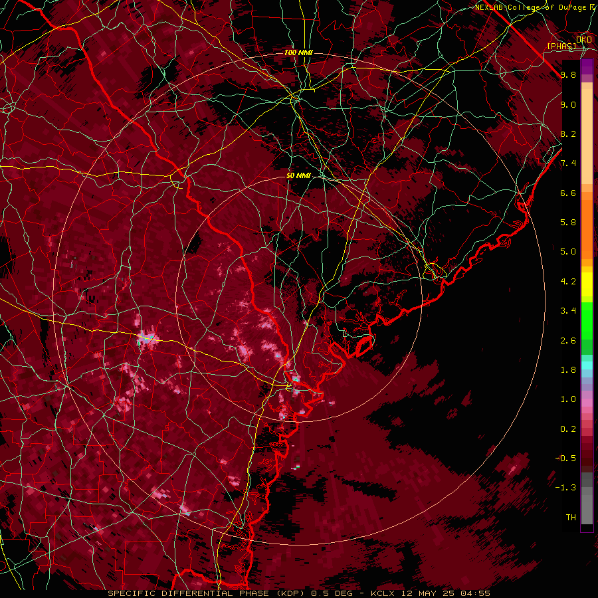The height and width of the screenshot is (598, 598).
Task: Click the 8.2 scale value
Action: tap(568, 134)
